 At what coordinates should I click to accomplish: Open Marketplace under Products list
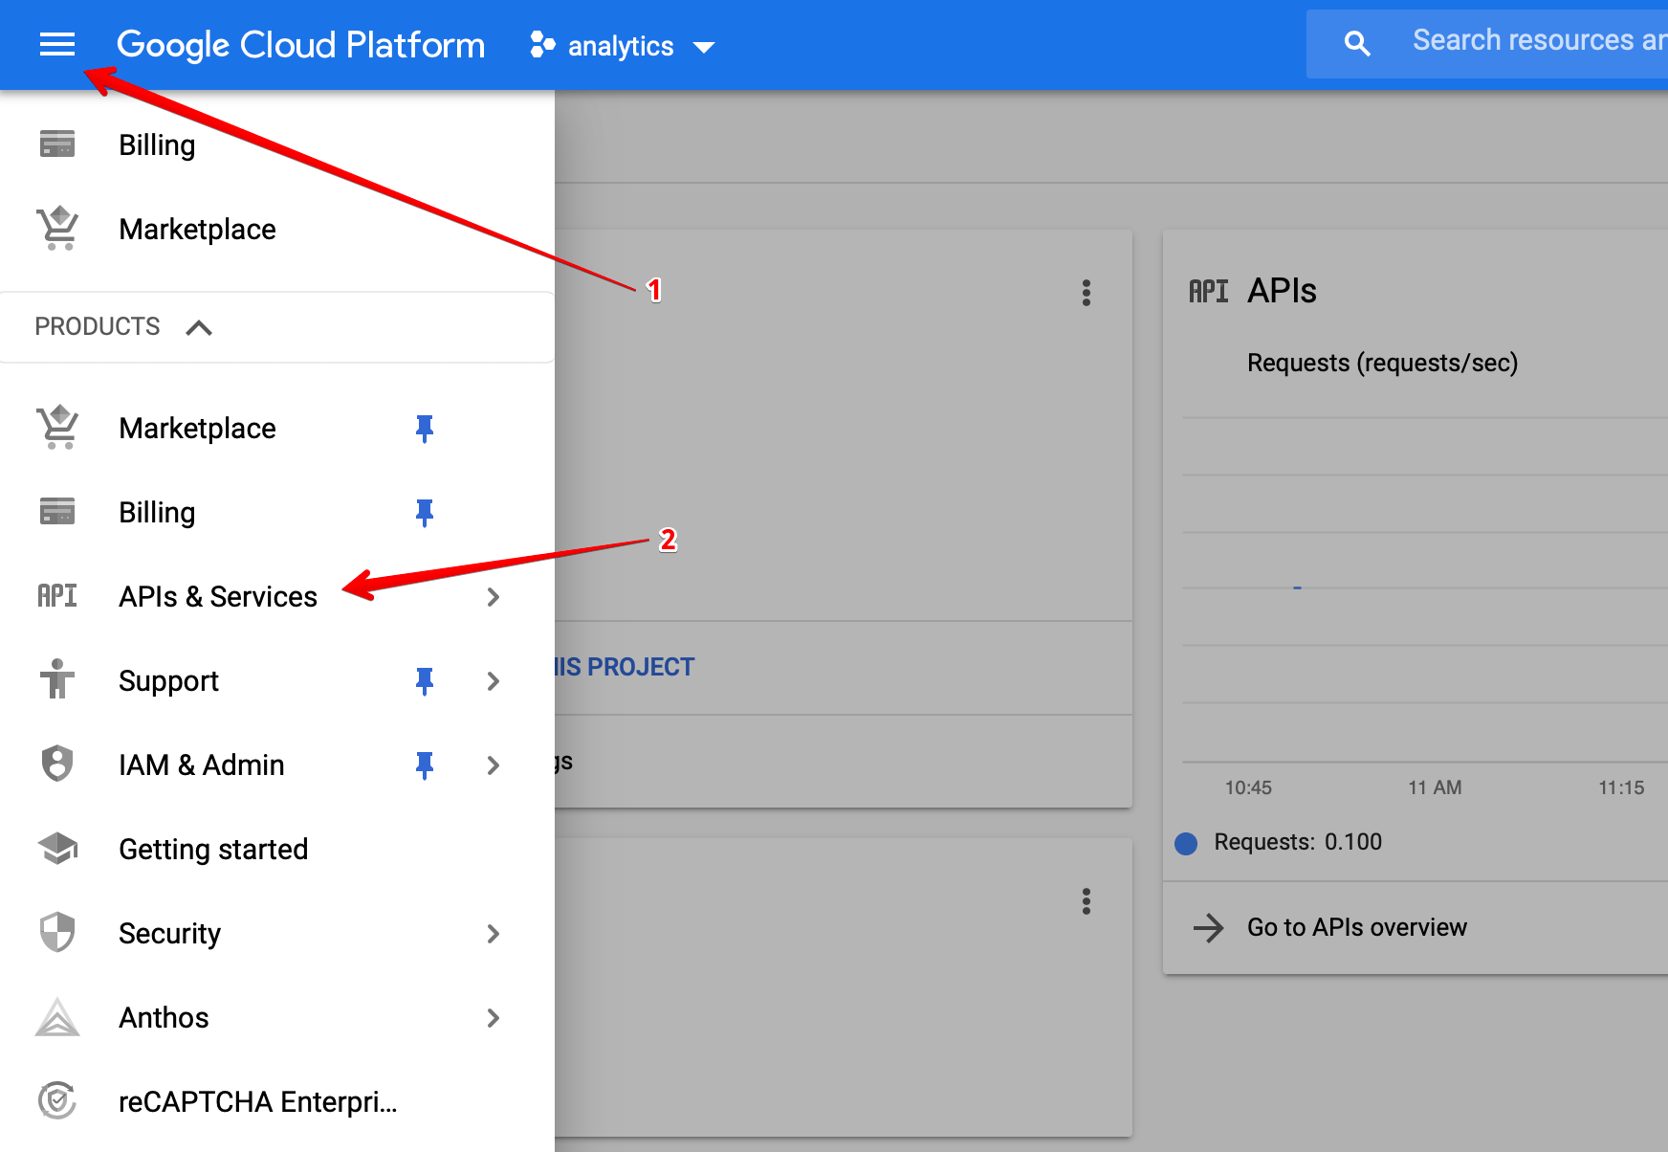pos(197,428)
